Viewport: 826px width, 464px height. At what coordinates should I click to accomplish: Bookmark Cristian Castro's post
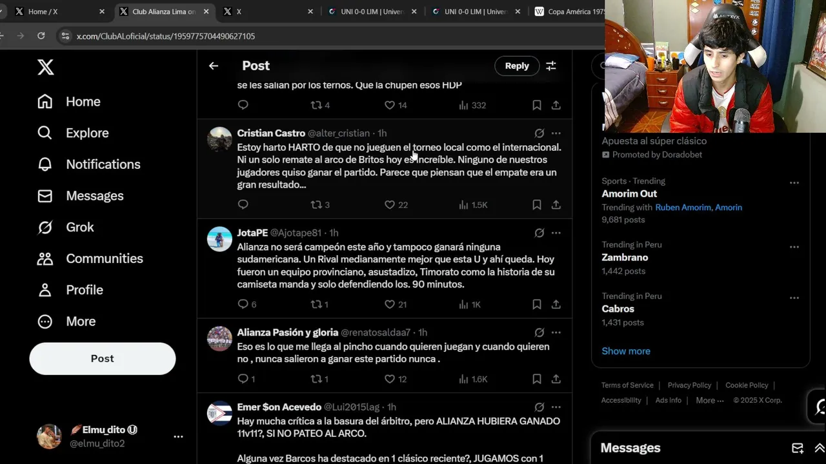[537, 204]
